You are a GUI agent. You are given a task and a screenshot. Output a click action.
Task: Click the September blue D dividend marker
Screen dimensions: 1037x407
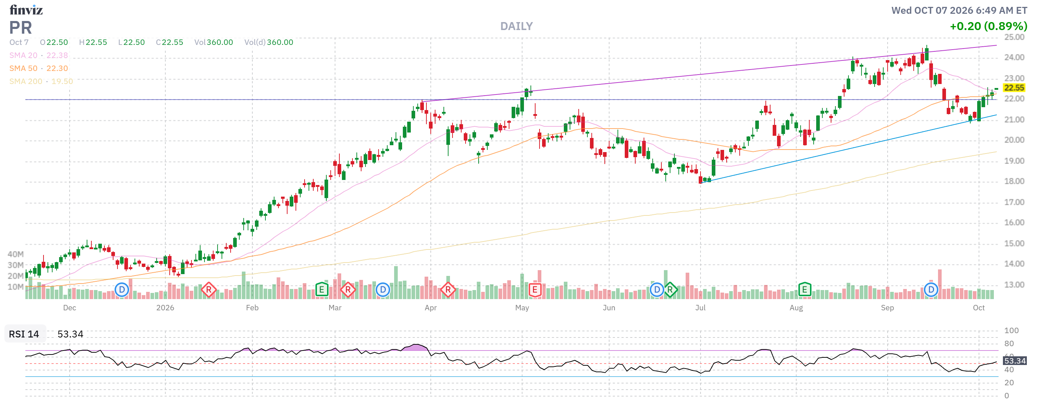coord(931,290)
